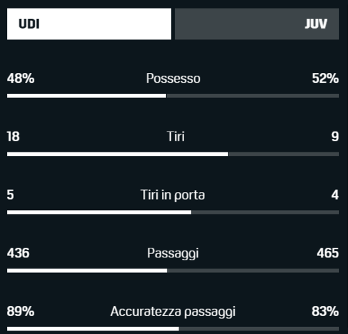
Task: Click UDI passes value 436
Action: (18, 253)
